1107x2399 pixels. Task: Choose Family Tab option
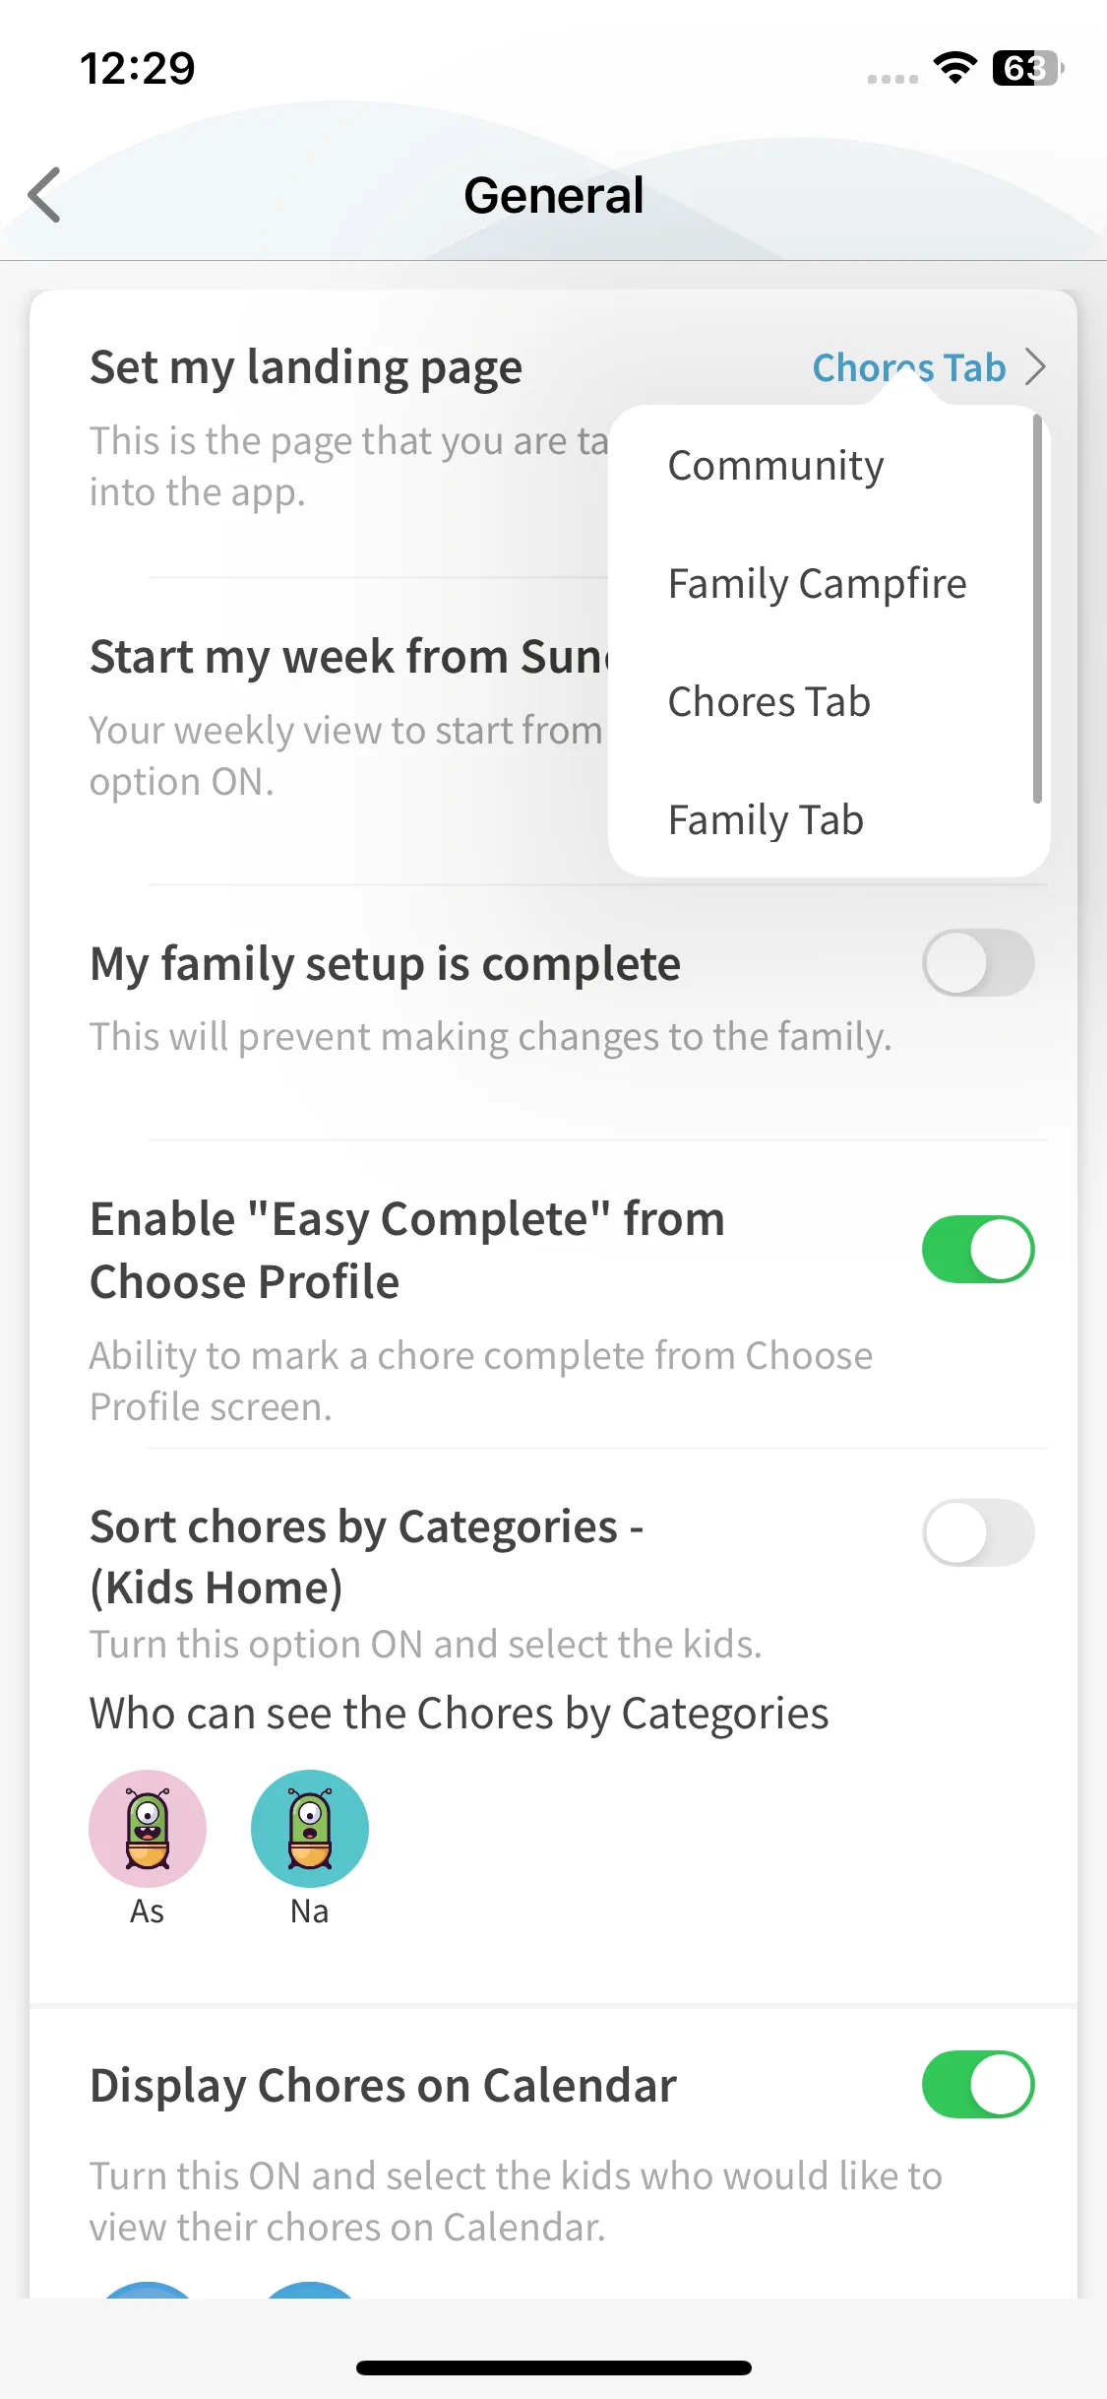coord(766,820)
